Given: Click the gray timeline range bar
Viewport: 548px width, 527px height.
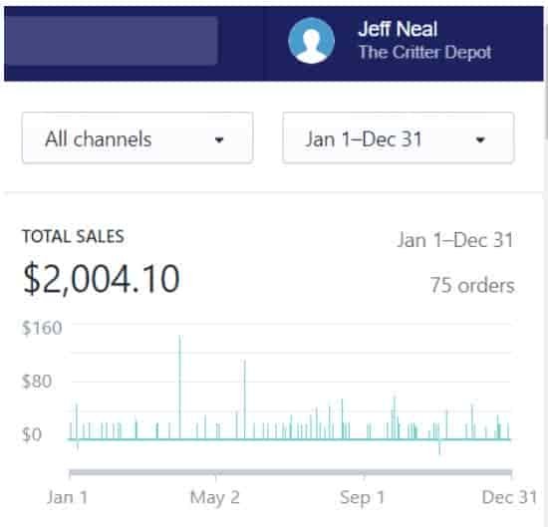Looking at the screenshot, I should (x=290, y=473).
